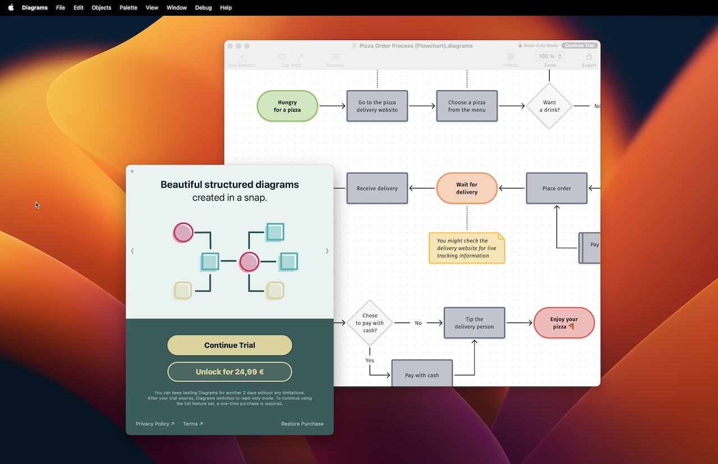718x464 pixels.
Task: Click the Restore Purchase link
Action: point(302,424)
